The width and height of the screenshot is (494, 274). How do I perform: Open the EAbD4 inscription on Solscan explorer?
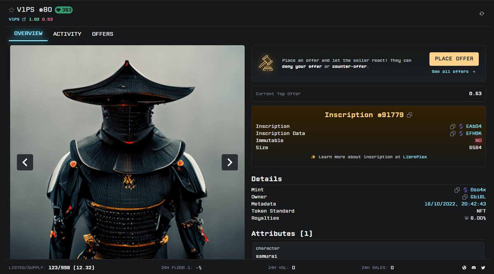[461, 126]
